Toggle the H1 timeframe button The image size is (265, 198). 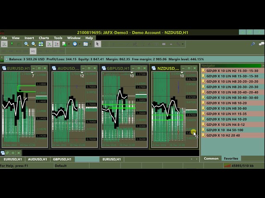33,51
